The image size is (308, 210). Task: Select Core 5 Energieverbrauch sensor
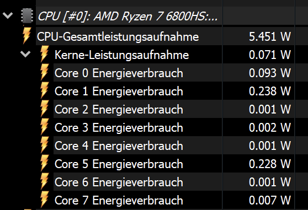pyautogui.click(x=119, y=164)
